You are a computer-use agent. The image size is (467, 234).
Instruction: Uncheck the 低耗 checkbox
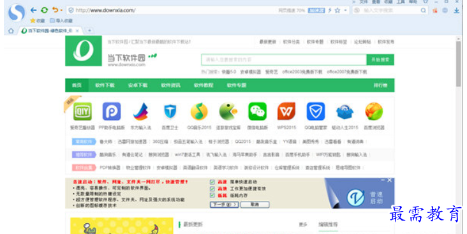[x=212, y=195]
